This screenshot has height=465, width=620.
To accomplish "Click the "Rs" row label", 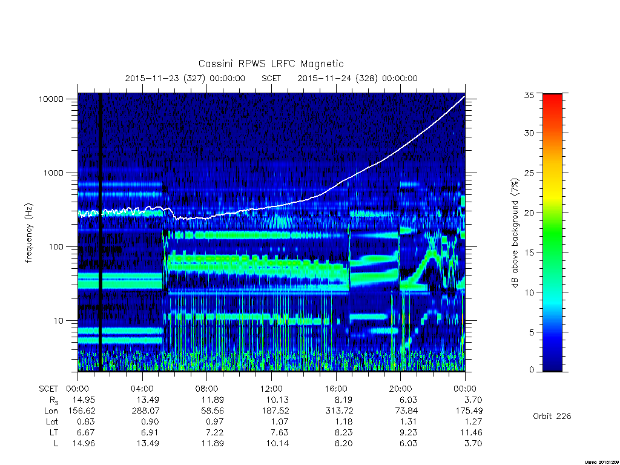I will point(54,400).
